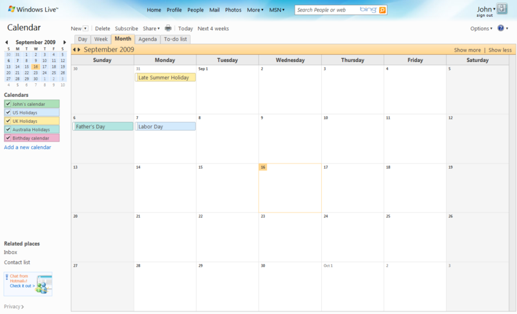Viewport: 517px width, 314px height.
Task: Open the New dropdown arrow
Action: pyautogui.click(x=85, y=28)
